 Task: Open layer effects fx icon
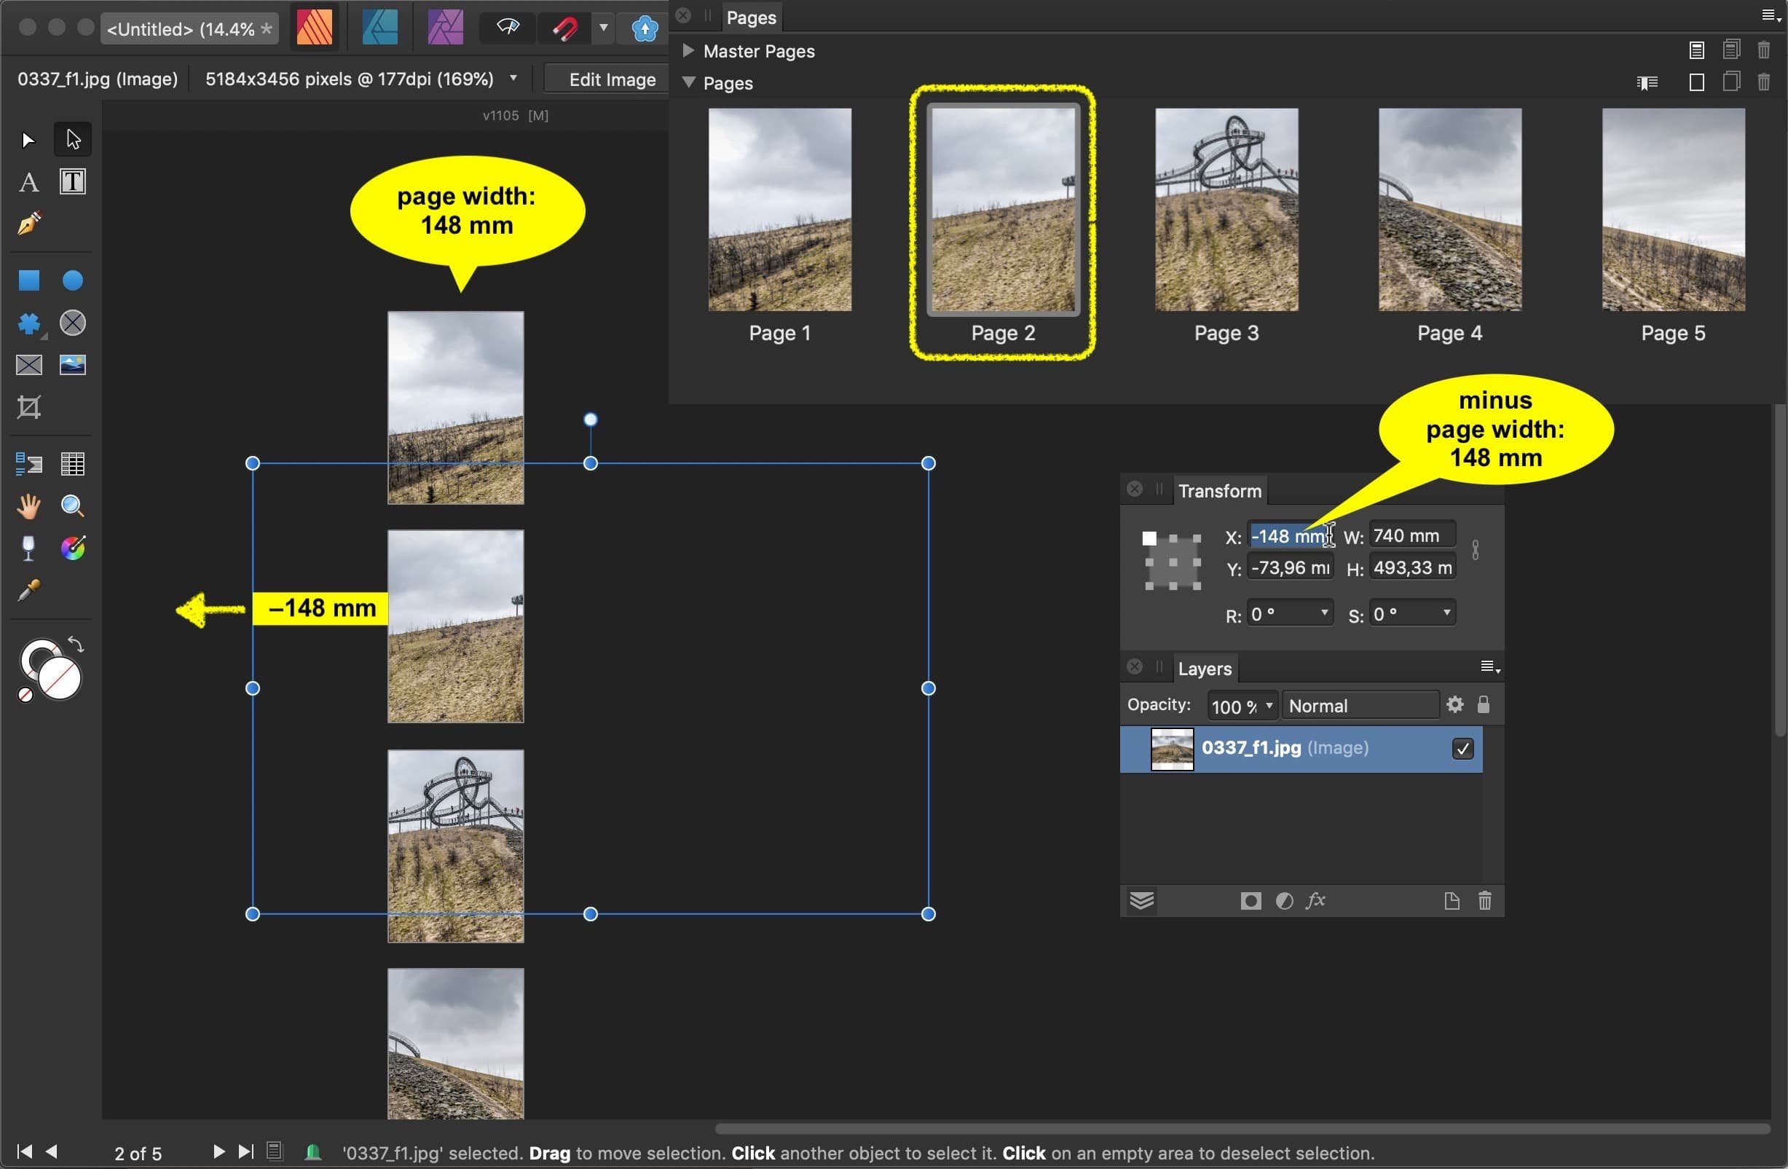click(1315, 901)
